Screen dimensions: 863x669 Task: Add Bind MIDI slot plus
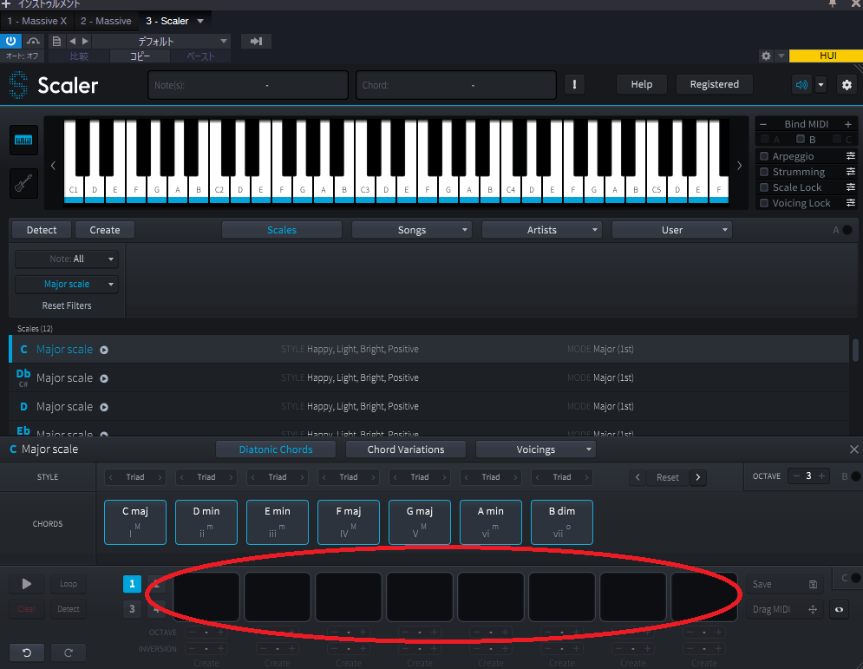848,124
